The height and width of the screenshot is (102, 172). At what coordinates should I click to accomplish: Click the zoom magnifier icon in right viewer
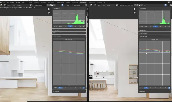tap(134, 9)
